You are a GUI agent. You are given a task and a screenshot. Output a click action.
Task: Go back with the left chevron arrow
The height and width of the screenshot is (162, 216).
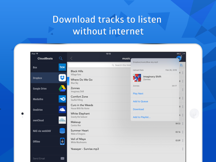point(72,58)
